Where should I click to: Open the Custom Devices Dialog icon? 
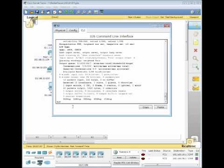[102, 12]
